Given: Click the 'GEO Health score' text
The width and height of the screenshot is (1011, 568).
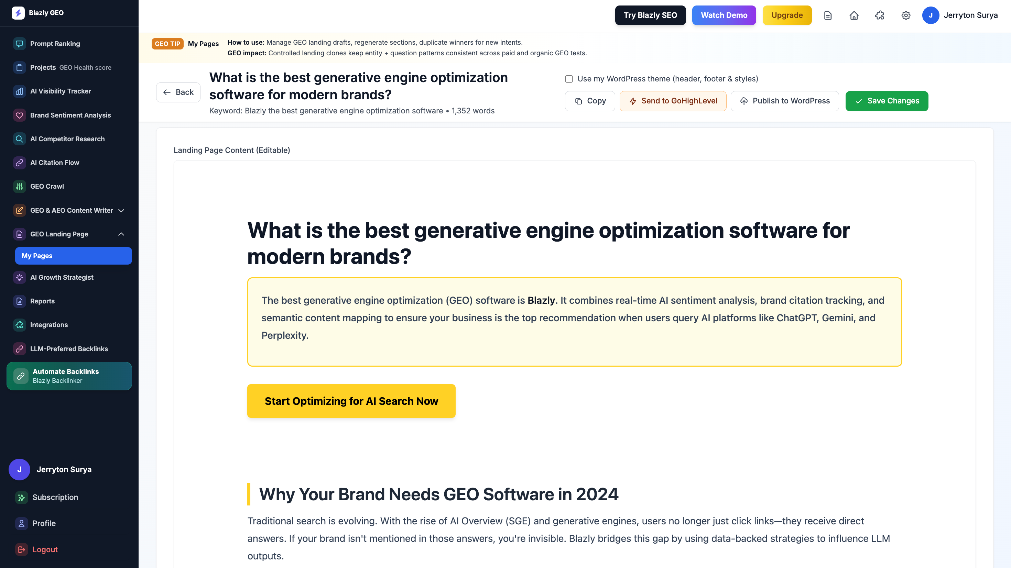Looking at the screenshot, I should click(x=85, y=67).
